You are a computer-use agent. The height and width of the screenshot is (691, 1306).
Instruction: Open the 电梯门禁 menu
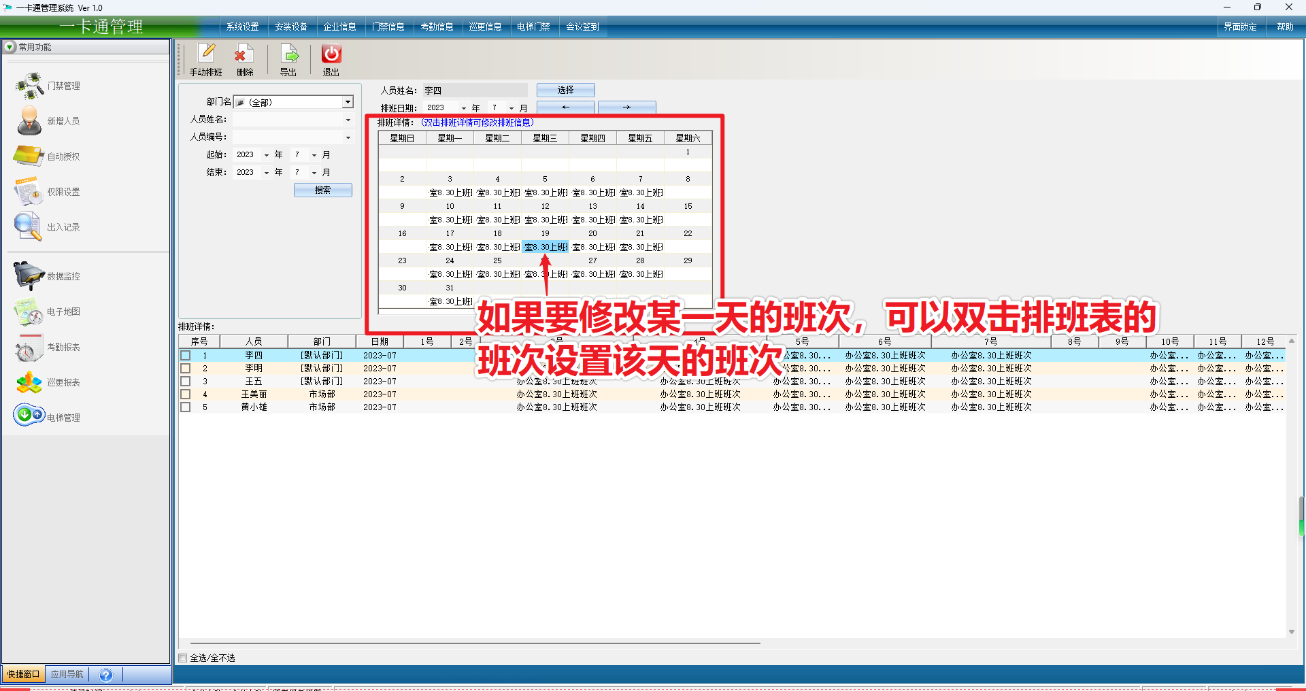[533, 27]
